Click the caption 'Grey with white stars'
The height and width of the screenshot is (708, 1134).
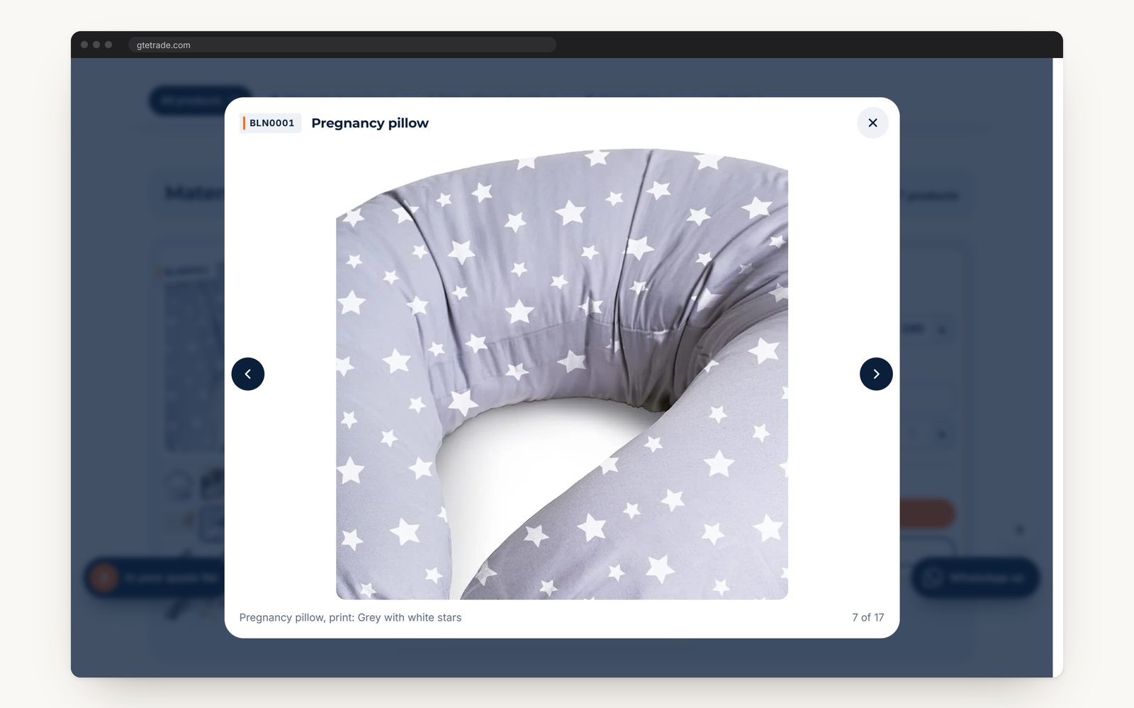[x=410, y=617]
